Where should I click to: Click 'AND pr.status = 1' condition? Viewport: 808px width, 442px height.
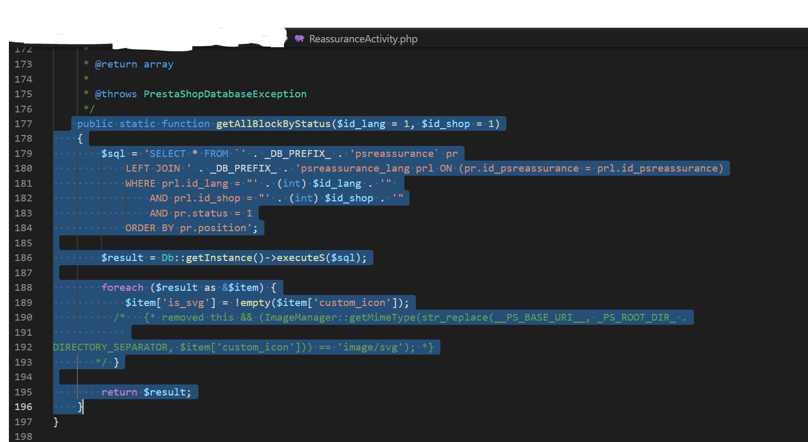click(x=201, y=213)
